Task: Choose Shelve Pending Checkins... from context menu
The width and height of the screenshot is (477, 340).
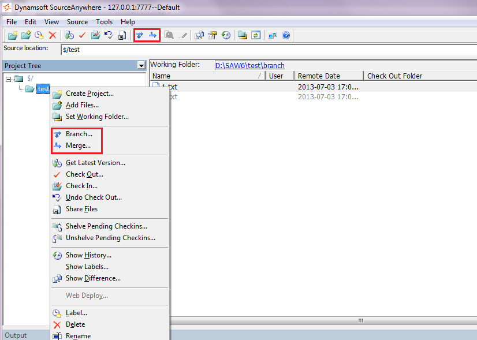Action: tap(106, 226)
